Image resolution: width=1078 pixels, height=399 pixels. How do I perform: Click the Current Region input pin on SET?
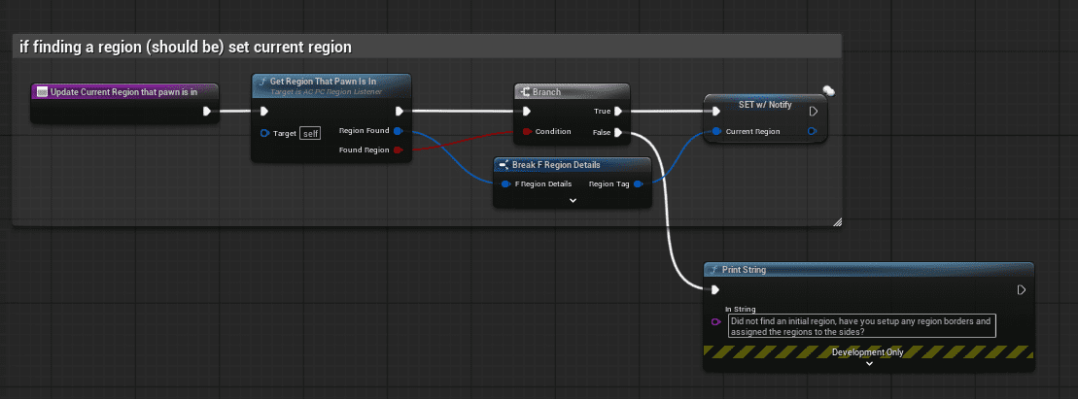(x=717, y=131)
